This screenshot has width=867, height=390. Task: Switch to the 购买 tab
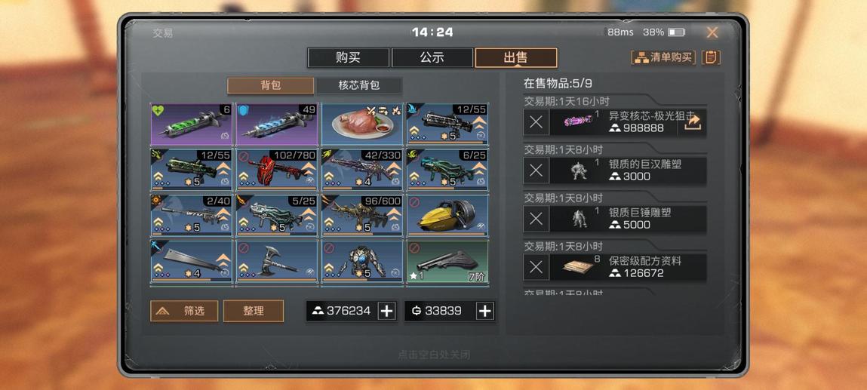[x=349, y=57]
